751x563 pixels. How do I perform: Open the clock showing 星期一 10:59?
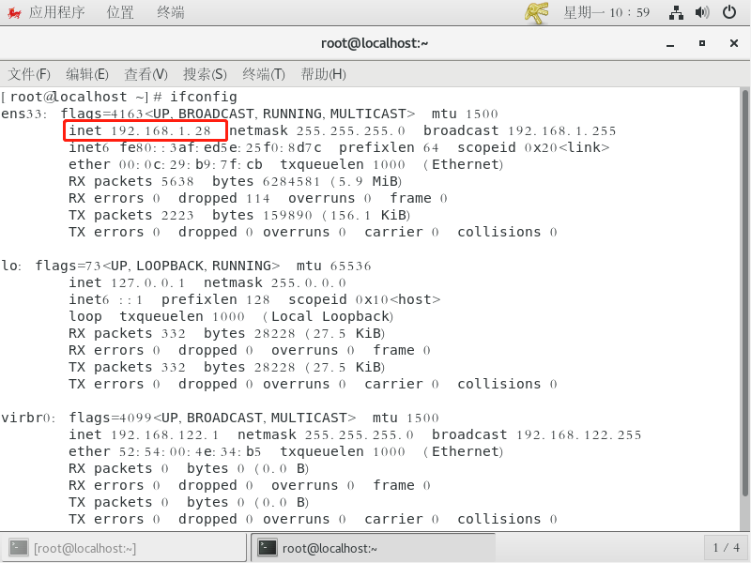click(x=606, y=12)
